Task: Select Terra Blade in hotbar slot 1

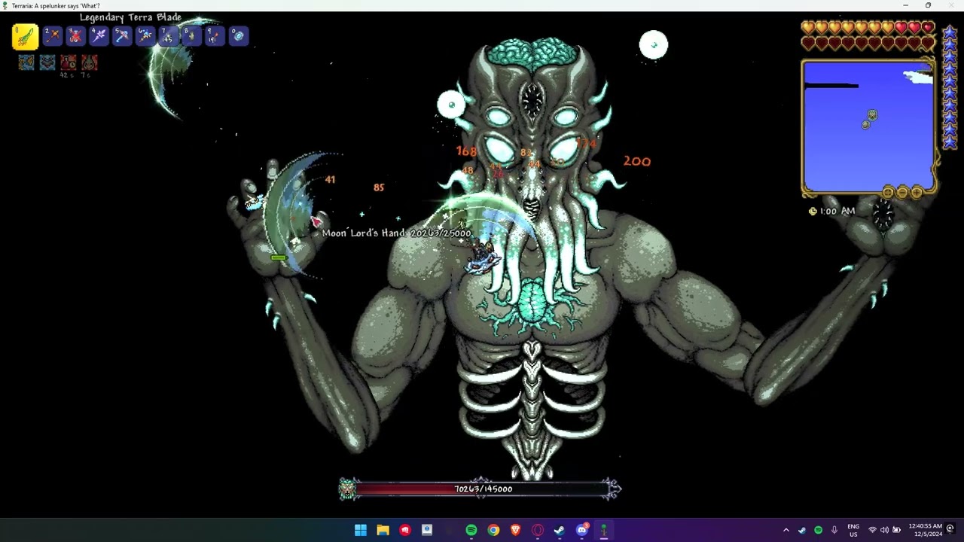Action: (25, 36)
